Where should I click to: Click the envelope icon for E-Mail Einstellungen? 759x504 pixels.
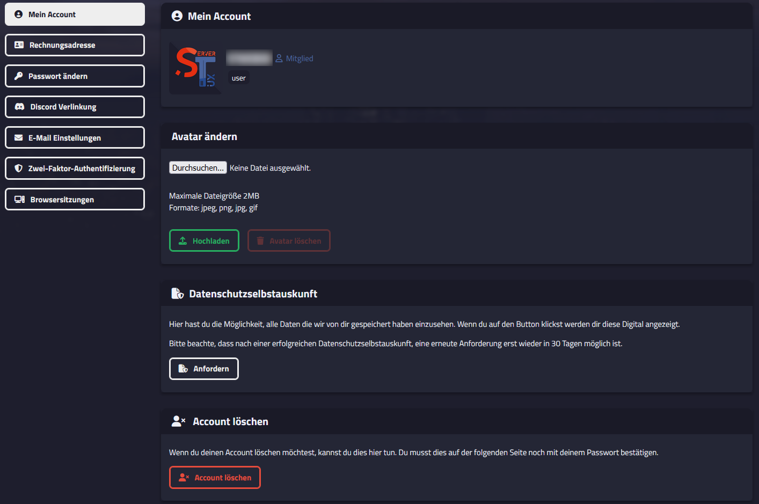(19, 138)
